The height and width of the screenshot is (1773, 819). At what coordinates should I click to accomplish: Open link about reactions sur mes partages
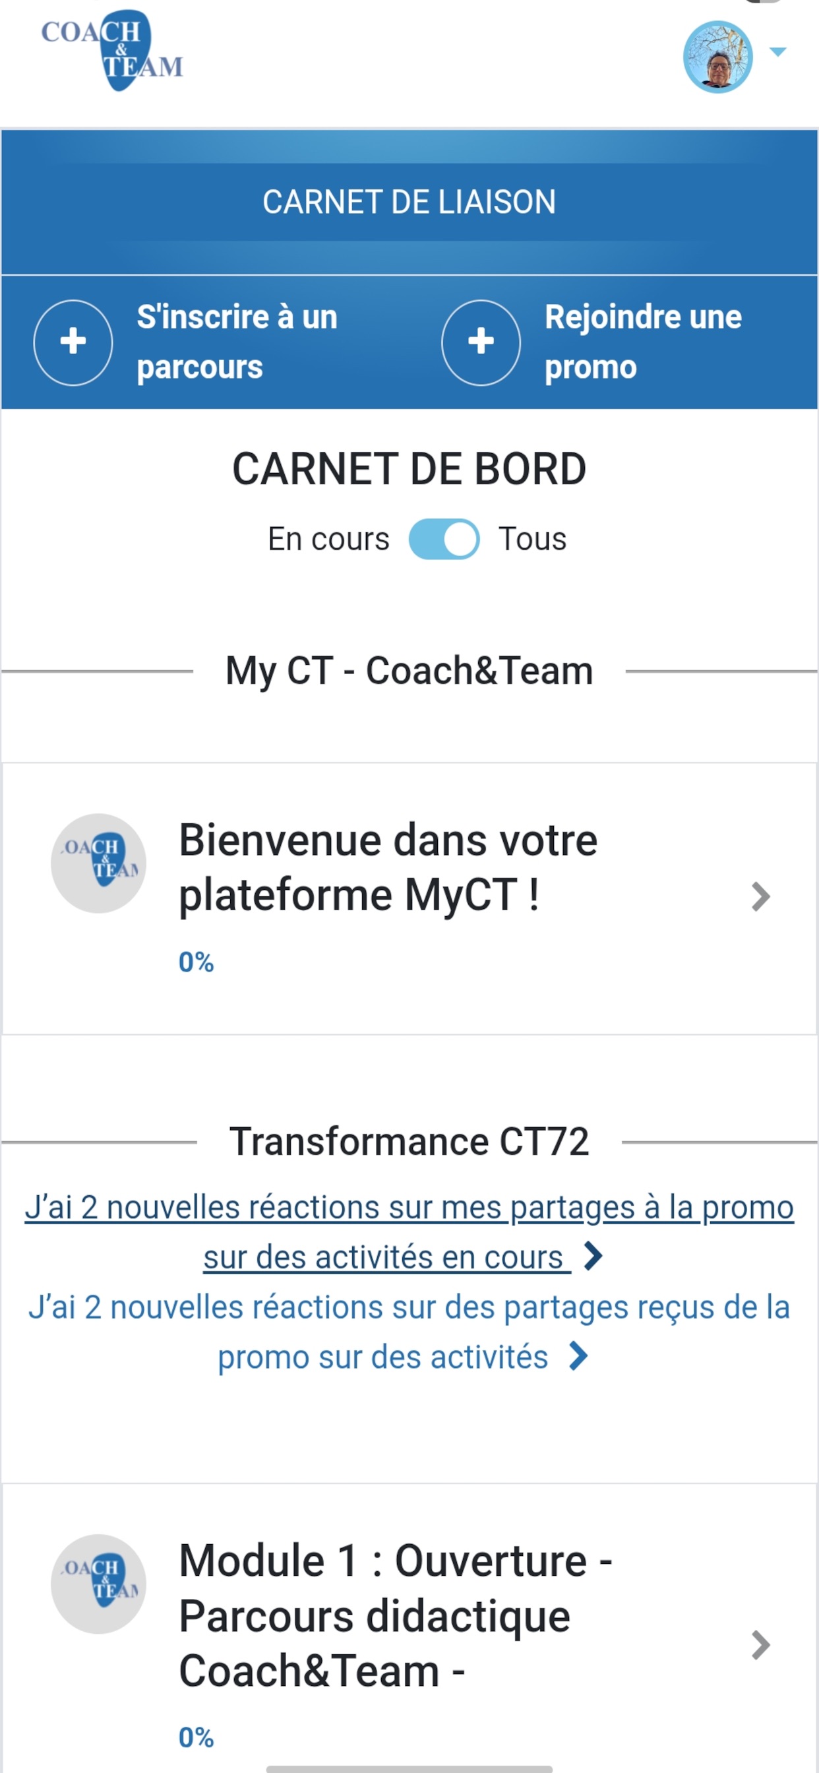coord(409,1232)
